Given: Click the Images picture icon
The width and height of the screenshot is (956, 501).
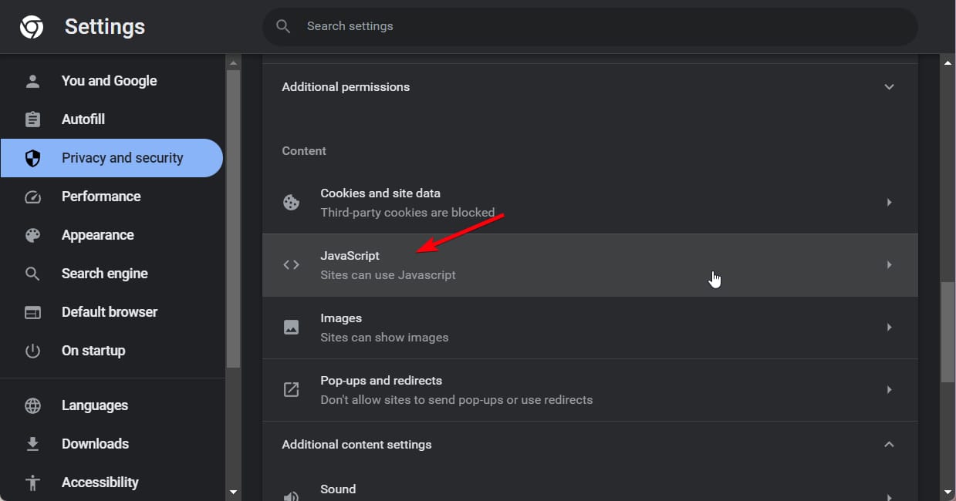Looking at the screenshot, I should point(291,328).
